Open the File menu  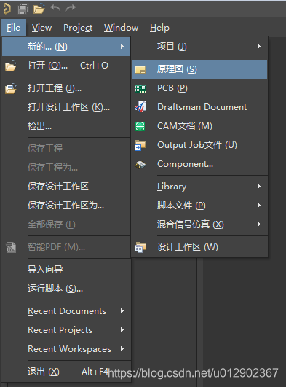[13, 28]
